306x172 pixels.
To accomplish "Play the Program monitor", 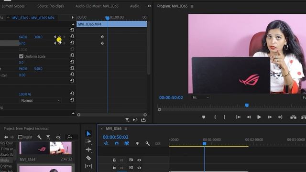I will 259,117.
